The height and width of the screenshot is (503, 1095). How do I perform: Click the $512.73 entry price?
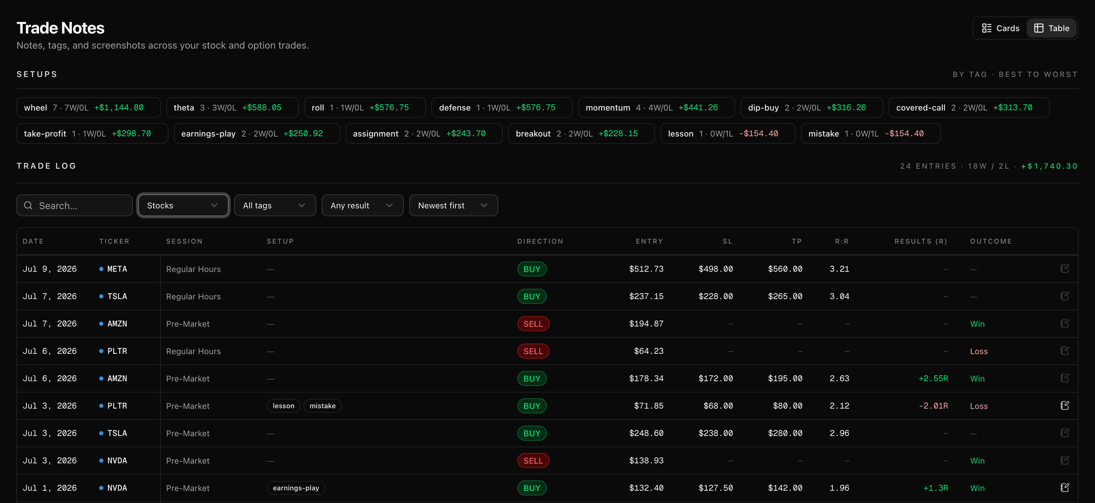pos(646,269)
